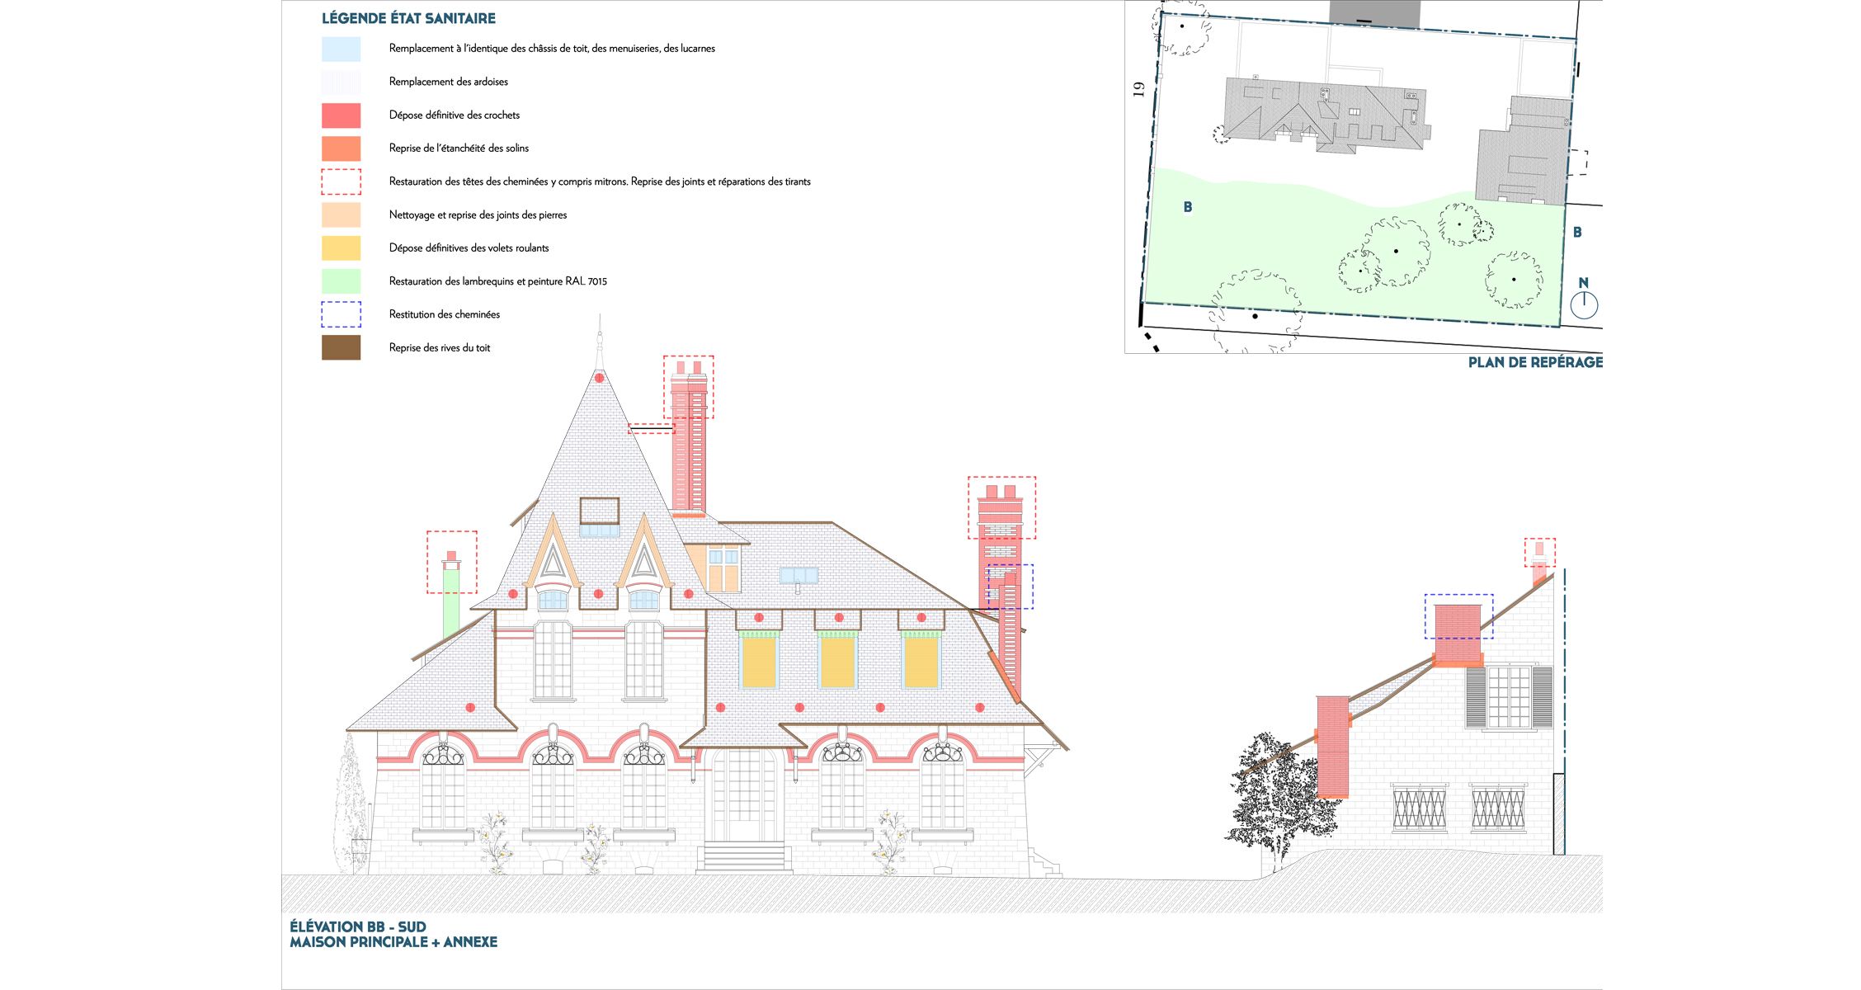This screenshot has width=1861, height=990.
Task: Click the brown 'Reprise des rives du toit' swatch
Action: [x=341, y=347]
